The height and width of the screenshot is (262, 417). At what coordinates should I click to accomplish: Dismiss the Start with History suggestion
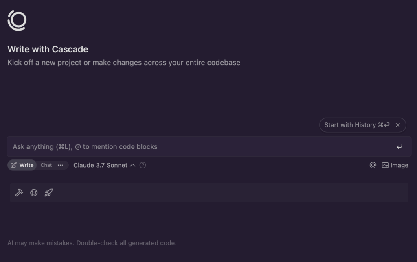[397, 125]
